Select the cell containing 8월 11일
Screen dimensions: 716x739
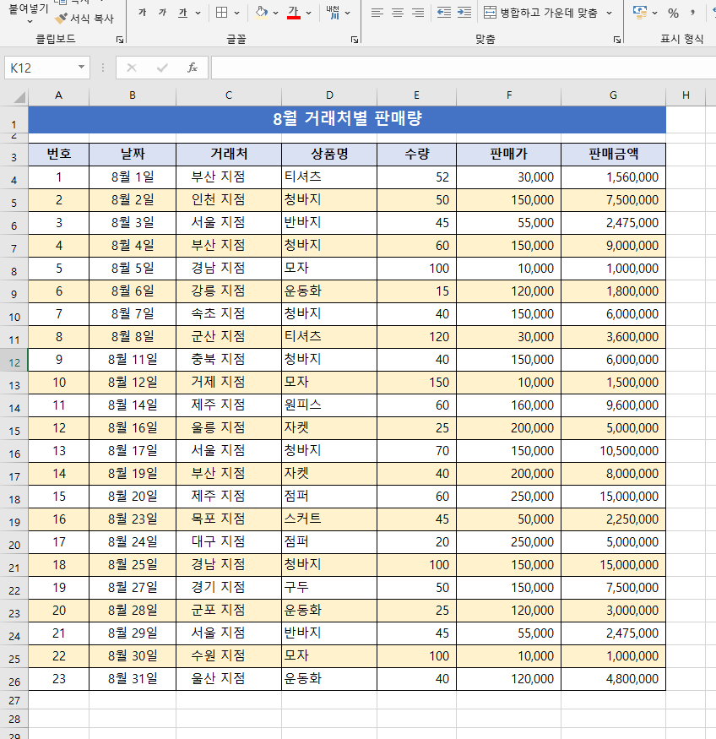click(x=133, y=360)
